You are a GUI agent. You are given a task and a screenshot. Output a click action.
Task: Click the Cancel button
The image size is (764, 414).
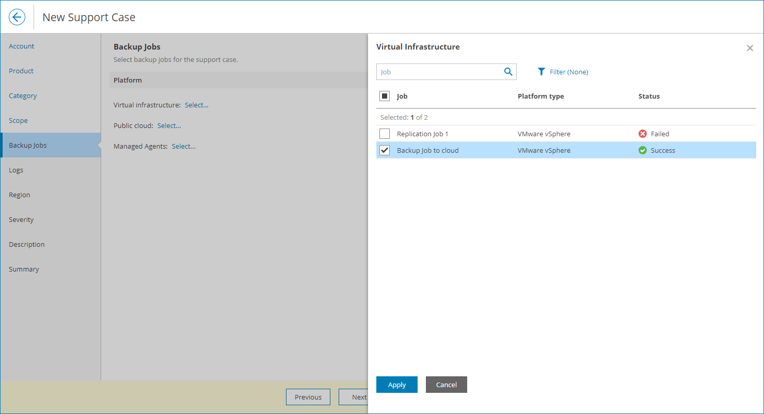click(x=446, y=385)
